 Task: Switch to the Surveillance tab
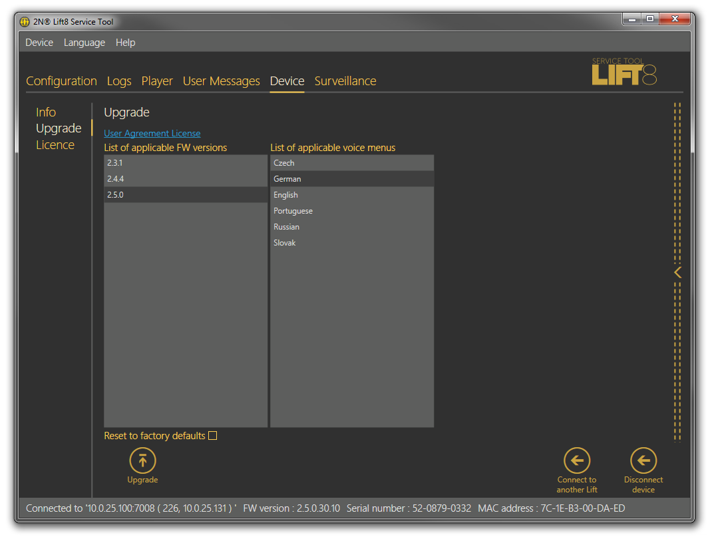coord(345,81)
